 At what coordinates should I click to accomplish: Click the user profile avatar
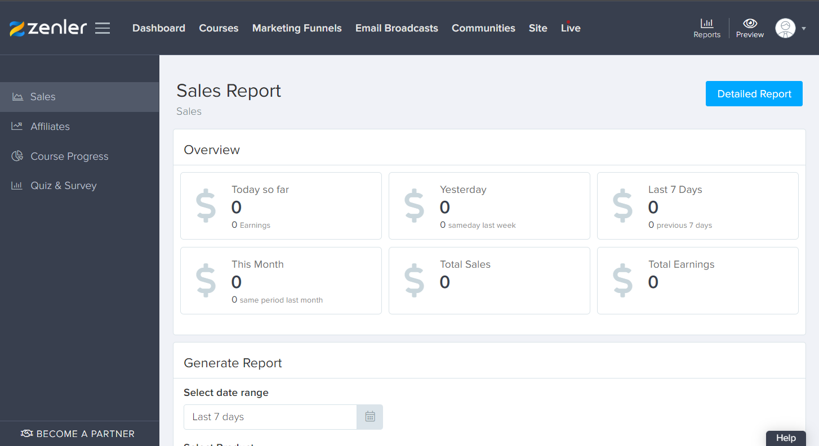pyautogui.click(x=785, y=28)
